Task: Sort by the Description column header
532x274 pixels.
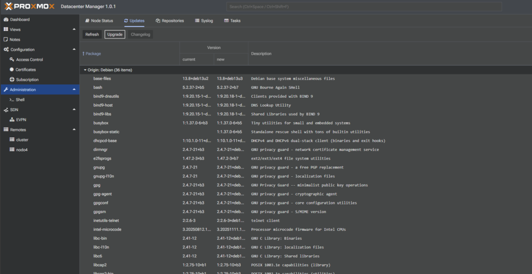Action: coord(390,54)
